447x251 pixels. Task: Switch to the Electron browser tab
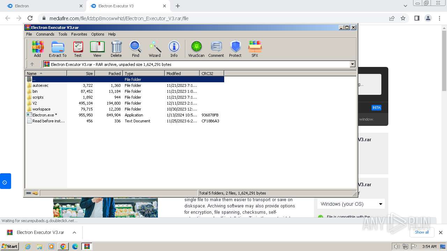tap(44, 6)
